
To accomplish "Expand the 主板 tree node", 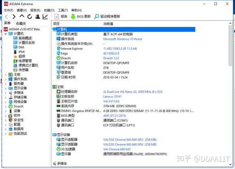I will [6, 75].
